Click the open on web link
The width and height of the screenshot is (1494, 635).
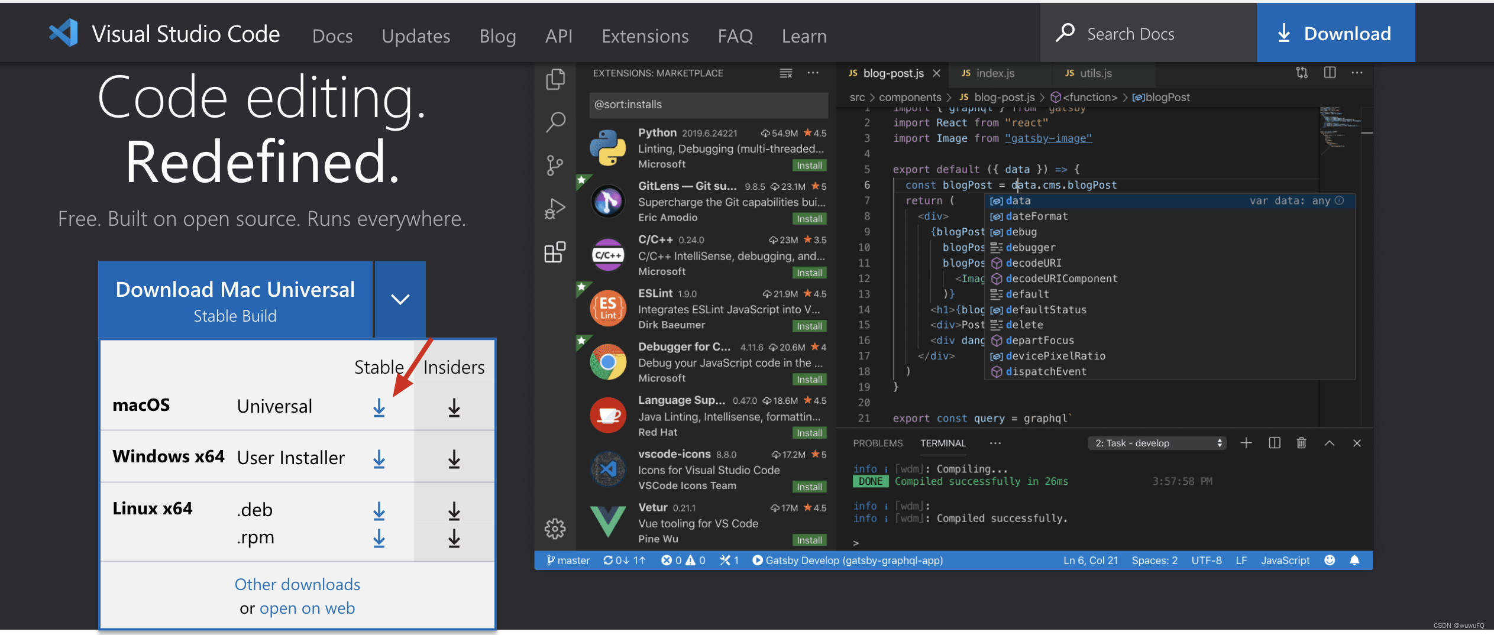click(307, 608)
